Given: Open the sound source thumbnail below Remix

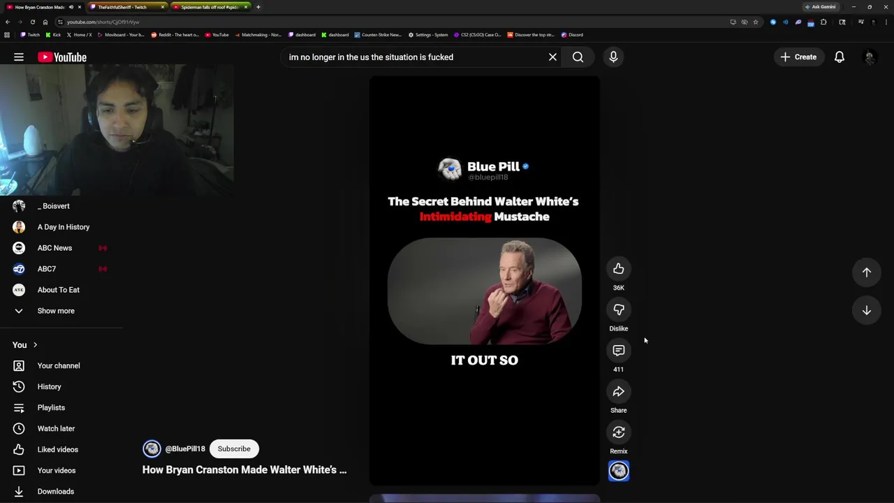Looking at the screenshot, I should (619, 472).
